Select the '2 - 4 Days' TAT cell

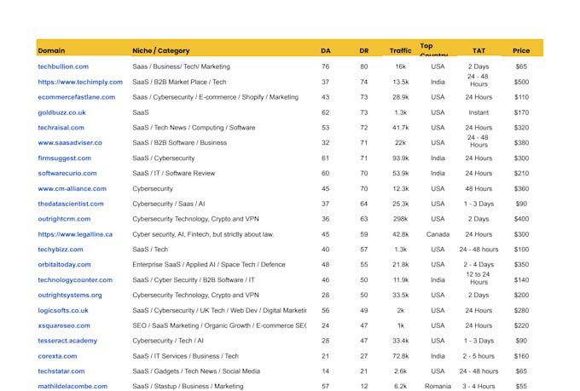pyautogui.click(x=478, y=265)
